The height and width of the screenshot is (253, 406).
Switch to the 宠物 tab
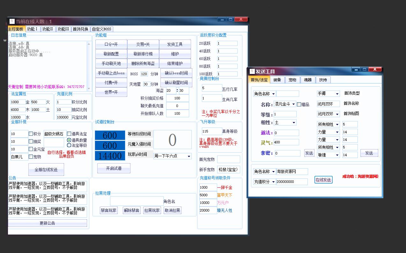[292, 80]
